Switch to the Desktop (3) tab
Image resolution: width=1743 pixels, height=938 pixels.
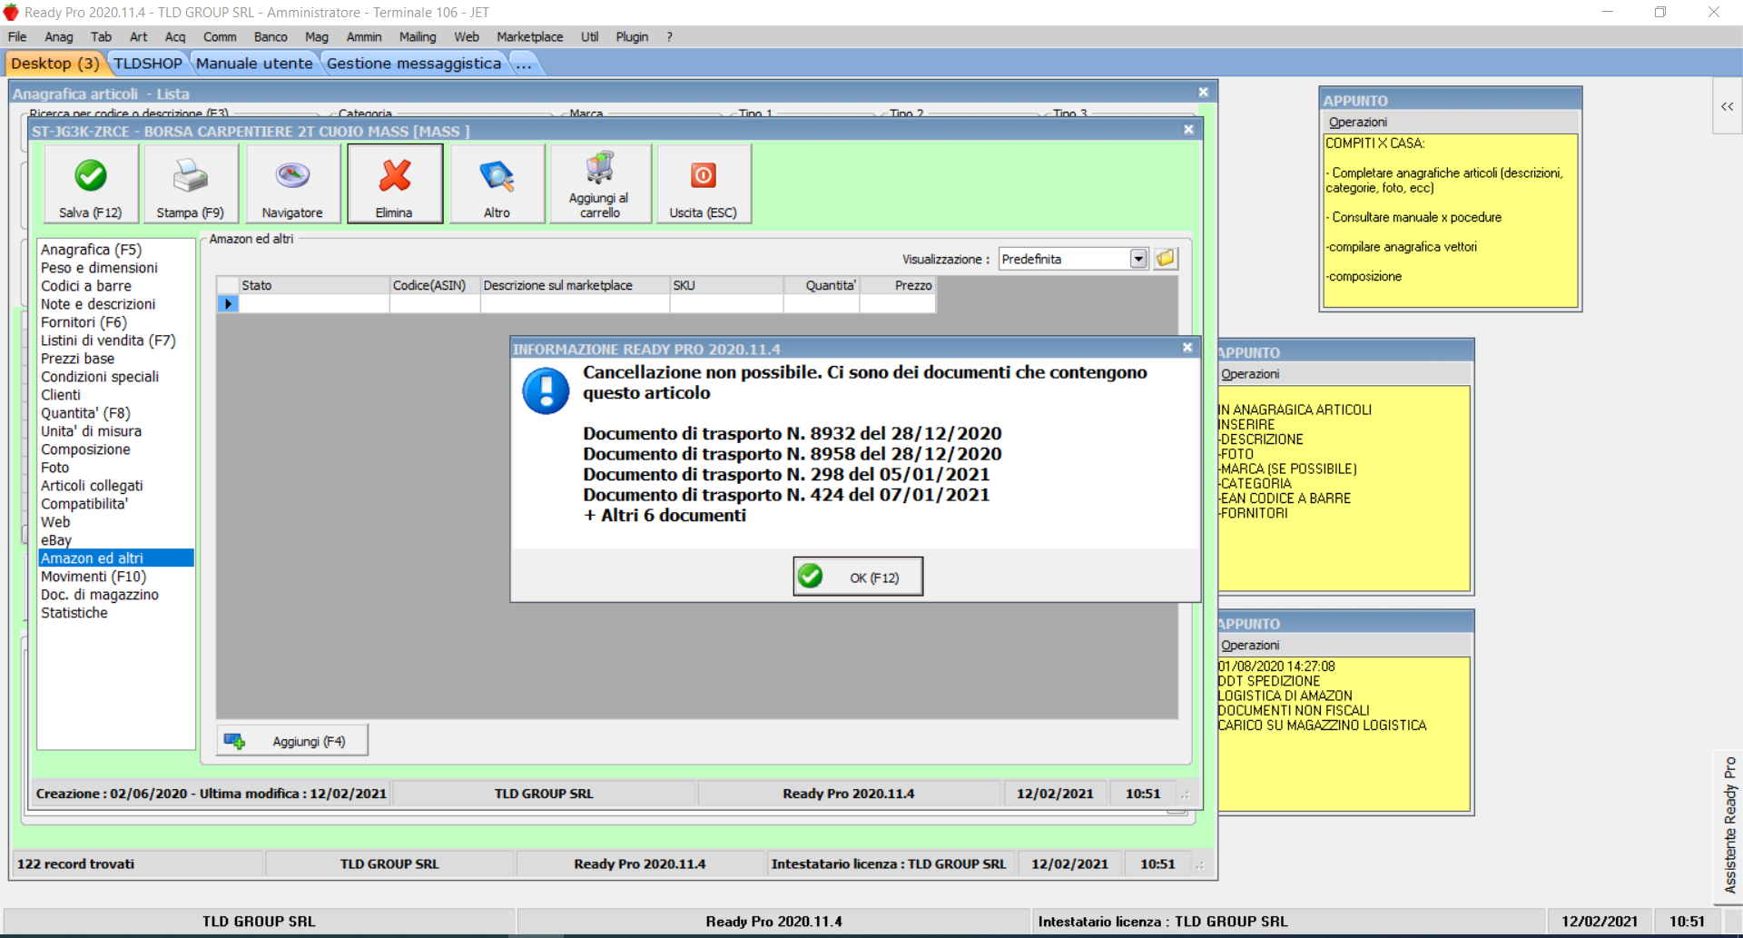(55, 64)
